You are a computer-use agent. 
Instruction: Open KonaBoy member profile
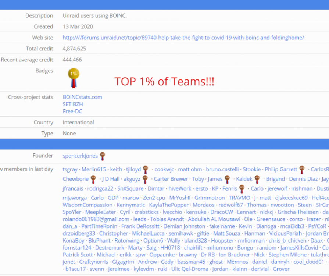point(74,241)
